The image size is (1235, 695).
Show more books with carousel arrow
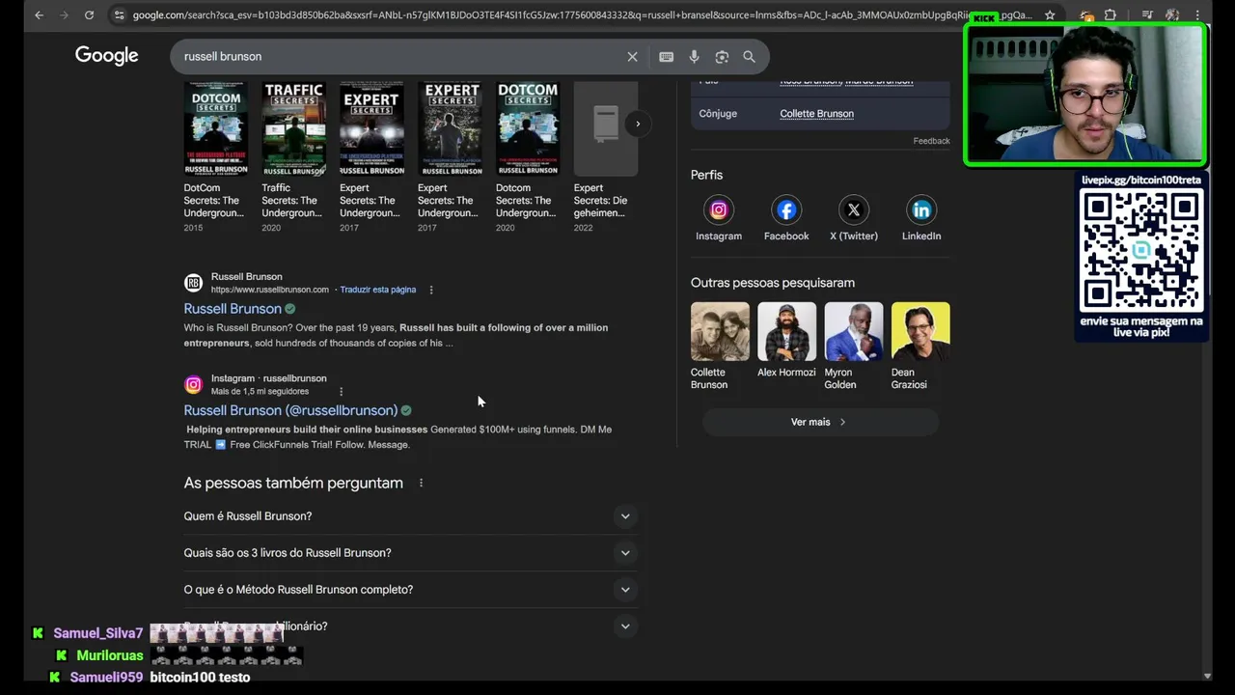point(637,124)
